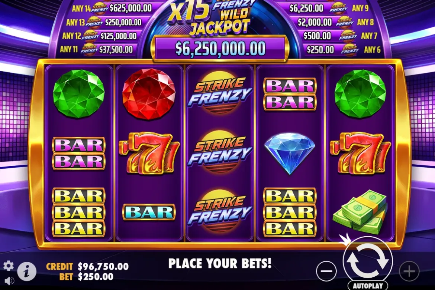
Task: Click the green gem on fifth reel
Action: (x=360, y=93)
